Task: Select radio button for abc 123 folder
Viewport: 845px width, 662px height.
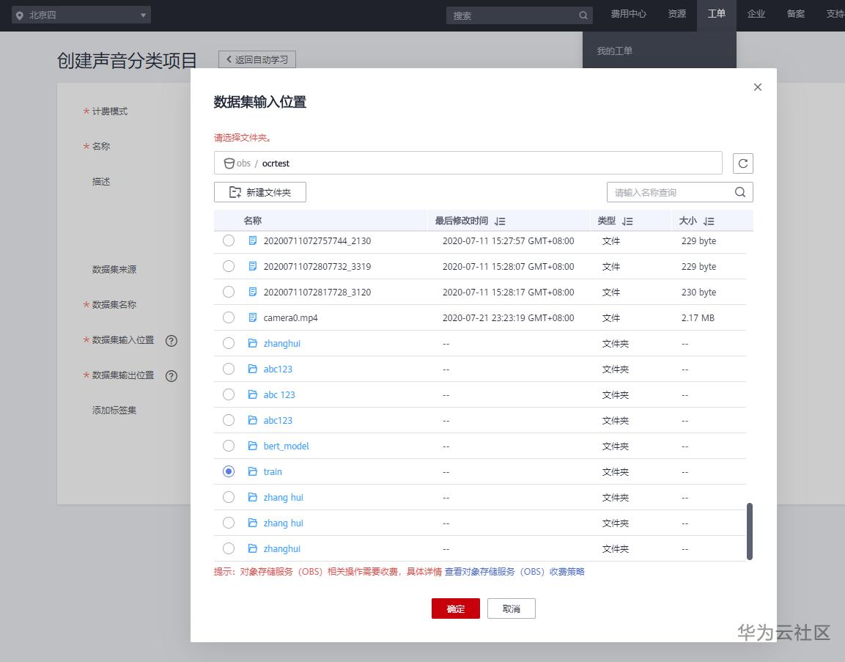Action: (229, 394)
